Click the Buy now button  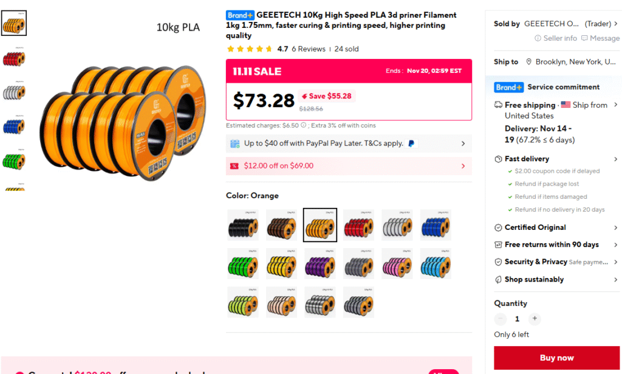[x=556, y=358]
